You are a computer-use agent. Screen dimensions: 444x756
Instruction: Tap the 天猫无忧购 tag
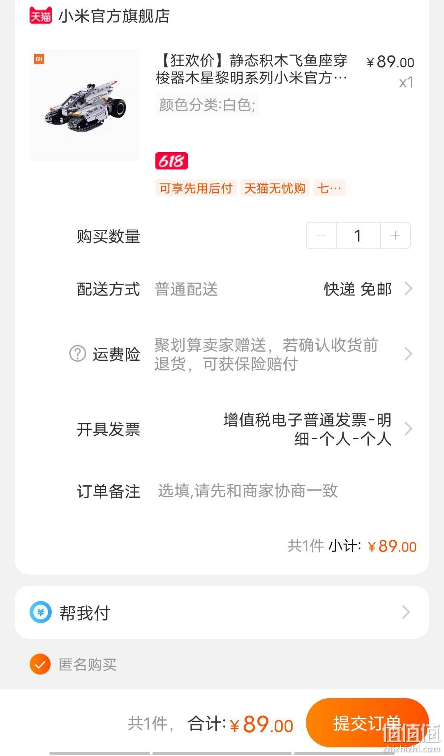click(x=275, y=188)
